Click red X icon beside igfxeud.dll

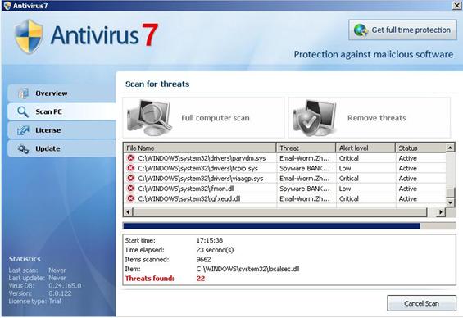point(130,198)
